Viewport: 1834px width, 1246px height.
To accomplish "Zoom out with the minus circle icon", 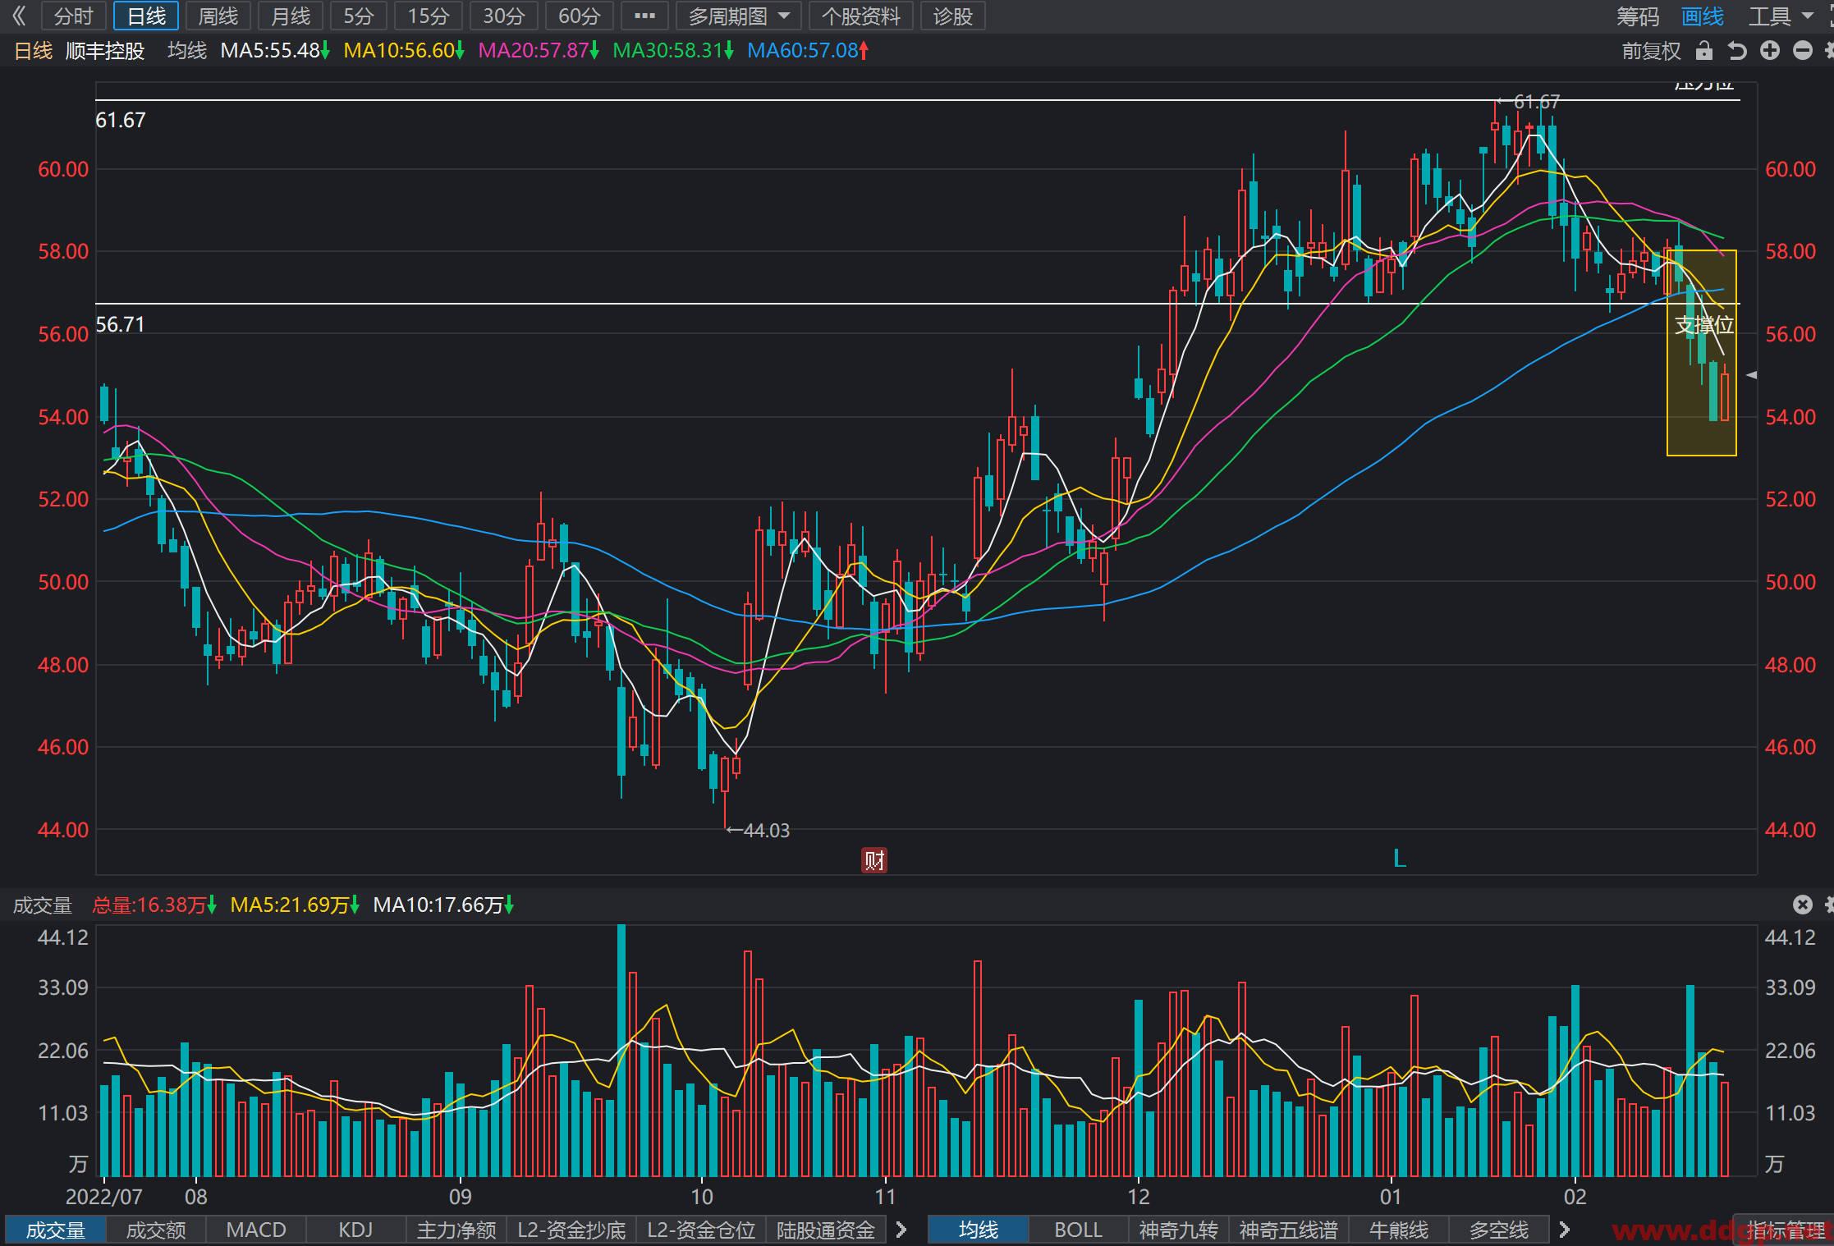I will pyautogui.click(x=1803, y=51).
